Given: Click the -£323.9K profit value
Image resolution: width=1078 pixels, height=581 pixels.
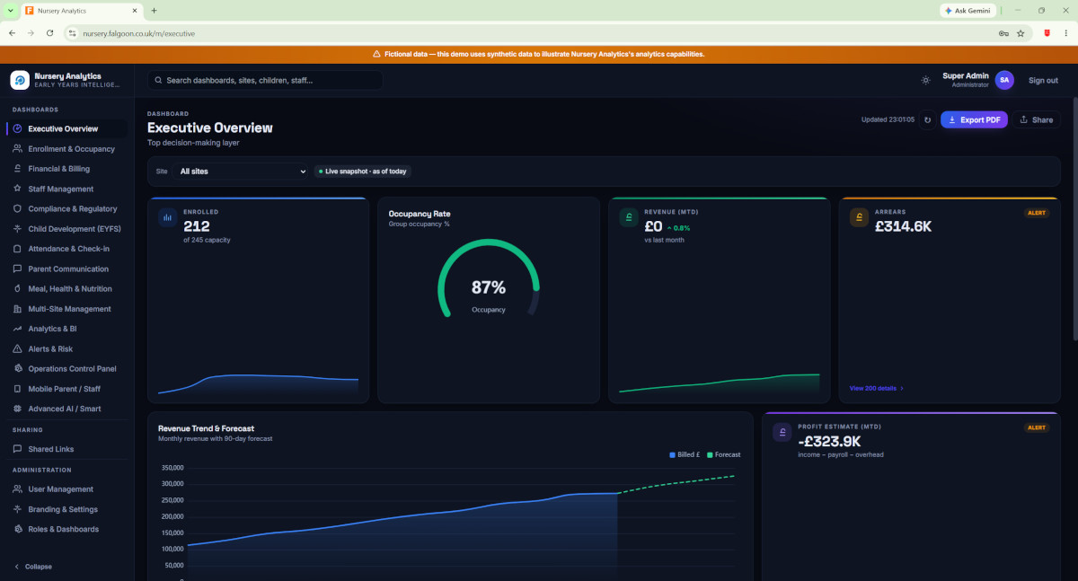Looking at the screenshot, I should (x=829, y=441).
